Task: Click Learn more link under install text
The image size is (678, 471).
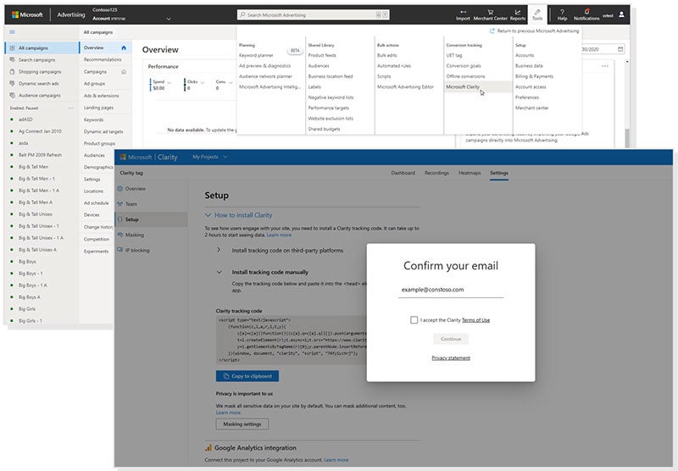Action: [279, 235]
